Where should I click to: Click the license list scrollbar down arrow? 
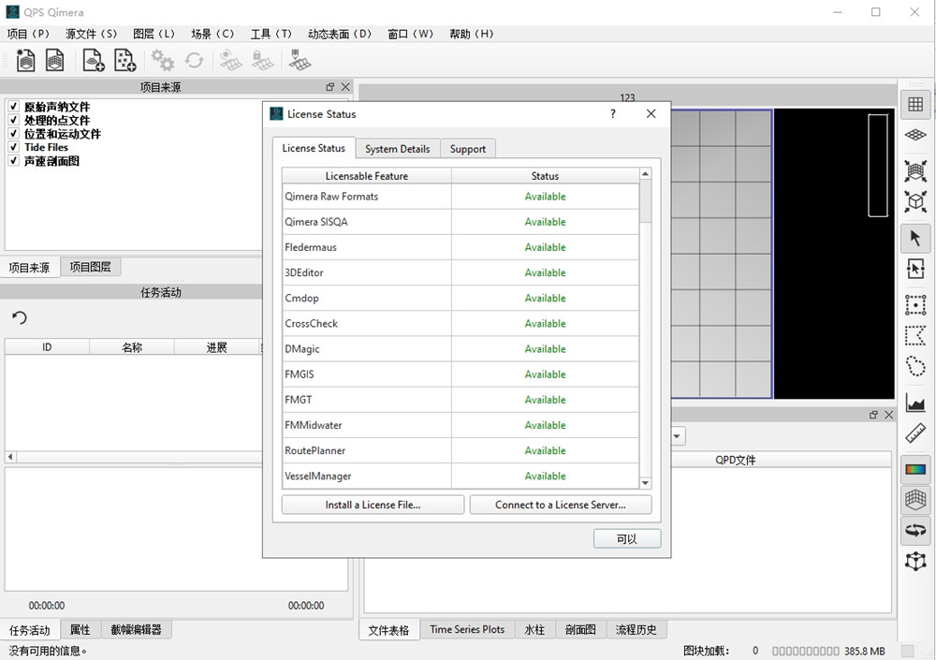(645, 483)
